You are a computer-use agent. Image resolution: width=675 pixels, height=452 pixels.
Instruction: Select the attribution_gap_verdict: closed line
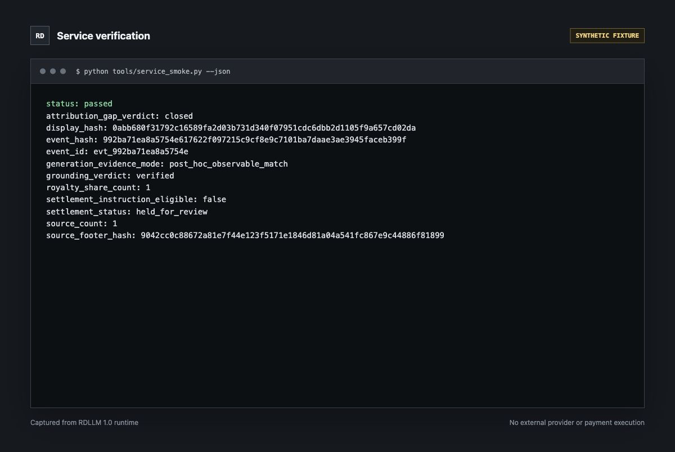click(119, 116)
